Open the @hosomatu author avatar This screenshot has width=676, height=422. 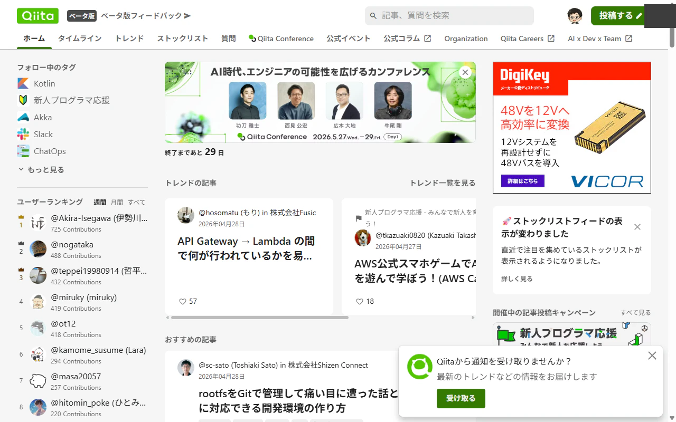186,215
